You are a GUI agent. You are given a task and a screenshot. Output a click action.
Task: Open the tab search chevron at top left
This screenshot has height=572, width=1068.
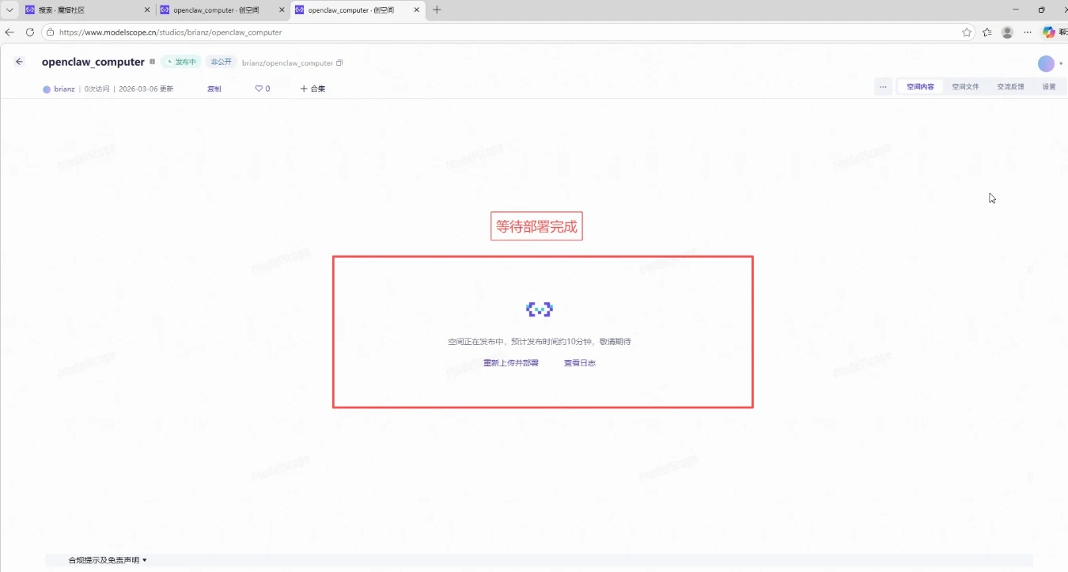9,9
